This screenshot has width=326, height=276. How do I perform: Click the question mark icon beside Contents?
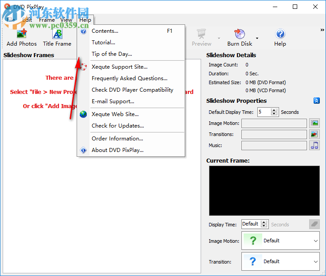click(x=83, y=31)
